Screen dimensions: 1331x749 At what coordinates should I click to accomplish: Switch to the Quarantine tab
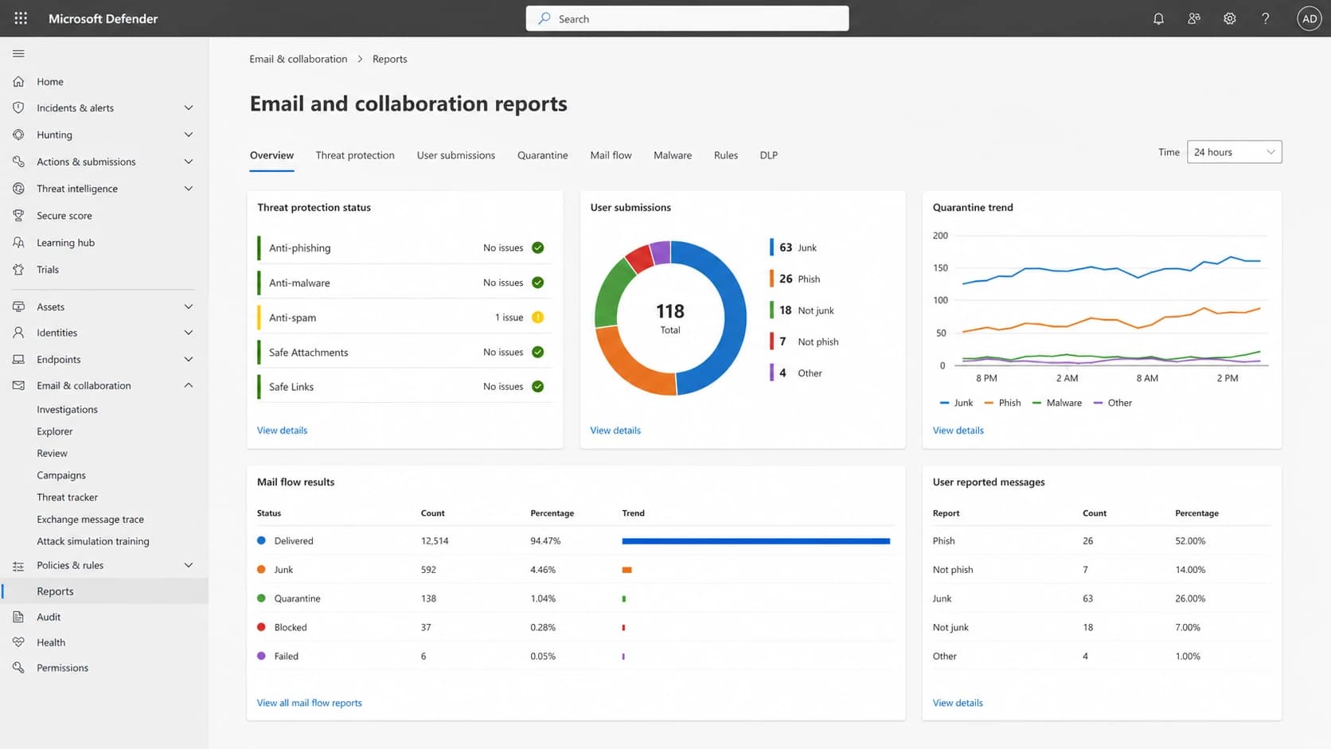coord(543,155)
